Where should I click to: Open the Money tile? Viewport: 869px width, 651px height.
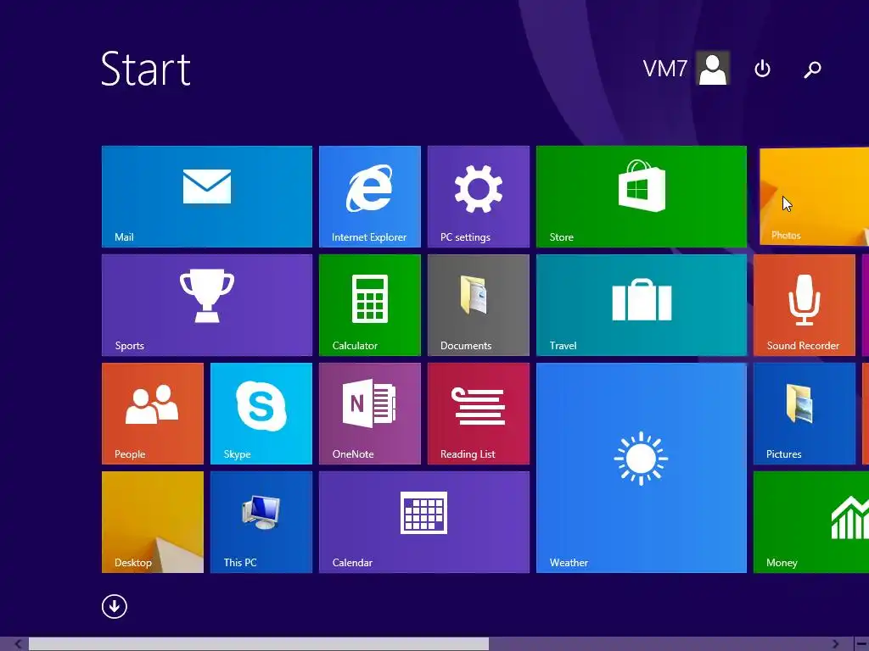(811, 522)
